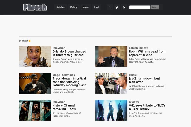
Task: Click television category above Orlando Brown headline
Action: coord(59,48)
